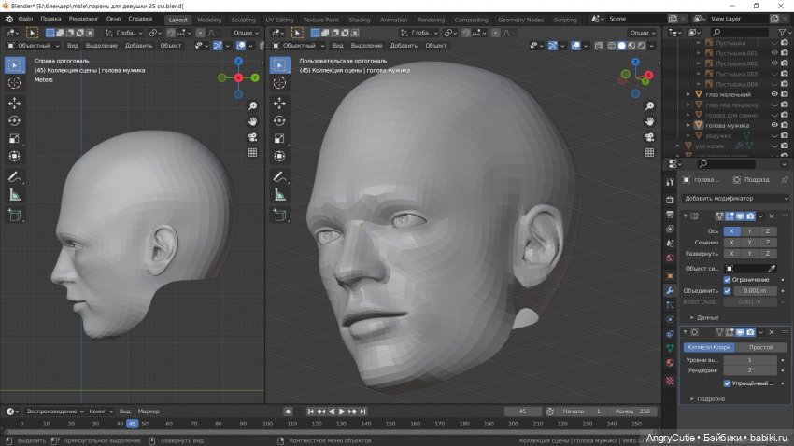This screenshot has width=794, height=446.
Task: Select the Move tool in left viewport
Action: coord(15,103)
